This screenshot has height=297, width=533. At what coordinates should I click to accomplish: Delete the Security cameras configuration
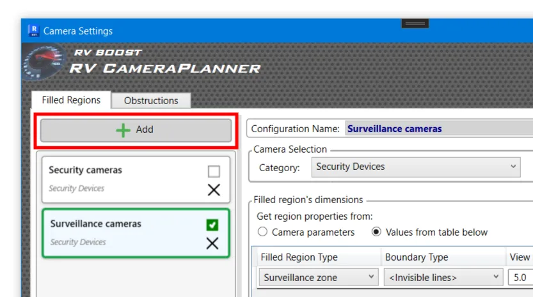[x=214, y=190]
